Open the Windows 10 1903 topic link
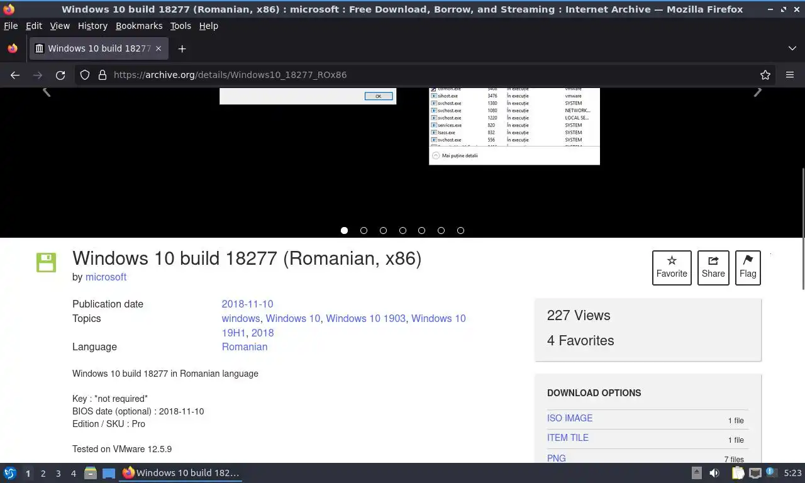805x483 pixels. pyautogui.click(x=365, y=318)
